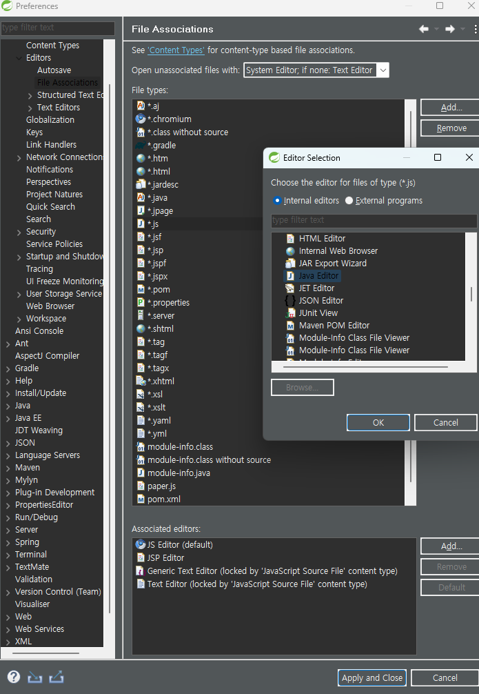Click the 'Content Types' link
Viewport: 479px width, 694px height.
pos(176,50)
